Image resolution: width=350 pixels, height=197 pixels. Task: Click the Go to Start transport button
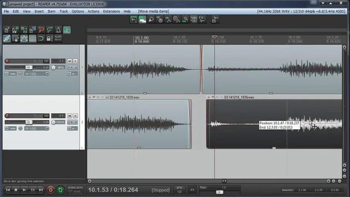8,190
